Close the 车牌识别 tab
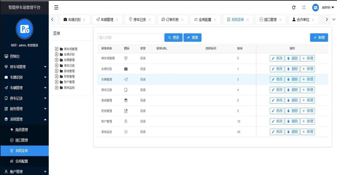Screen dimensions: 337x175 point(84,20)
